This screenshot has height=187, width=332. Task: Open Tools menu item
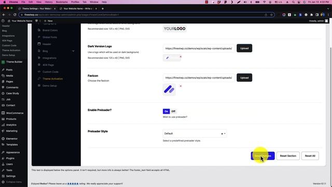point(9,170)
